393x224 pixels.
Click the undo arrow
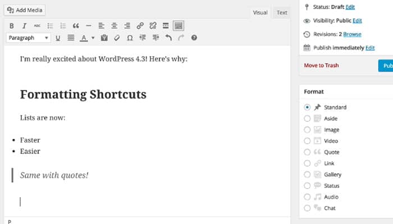168,38
